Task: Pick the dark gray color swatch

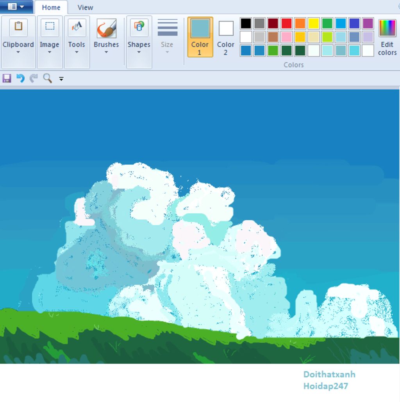Action: 259,23
